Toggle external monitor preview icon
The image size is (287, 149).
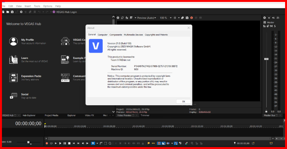(x=122, y=18)
